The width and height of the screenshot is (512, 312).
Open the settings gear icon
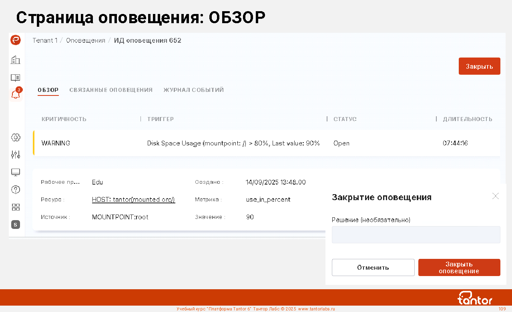pyautogui.click(x=16, y=137)
